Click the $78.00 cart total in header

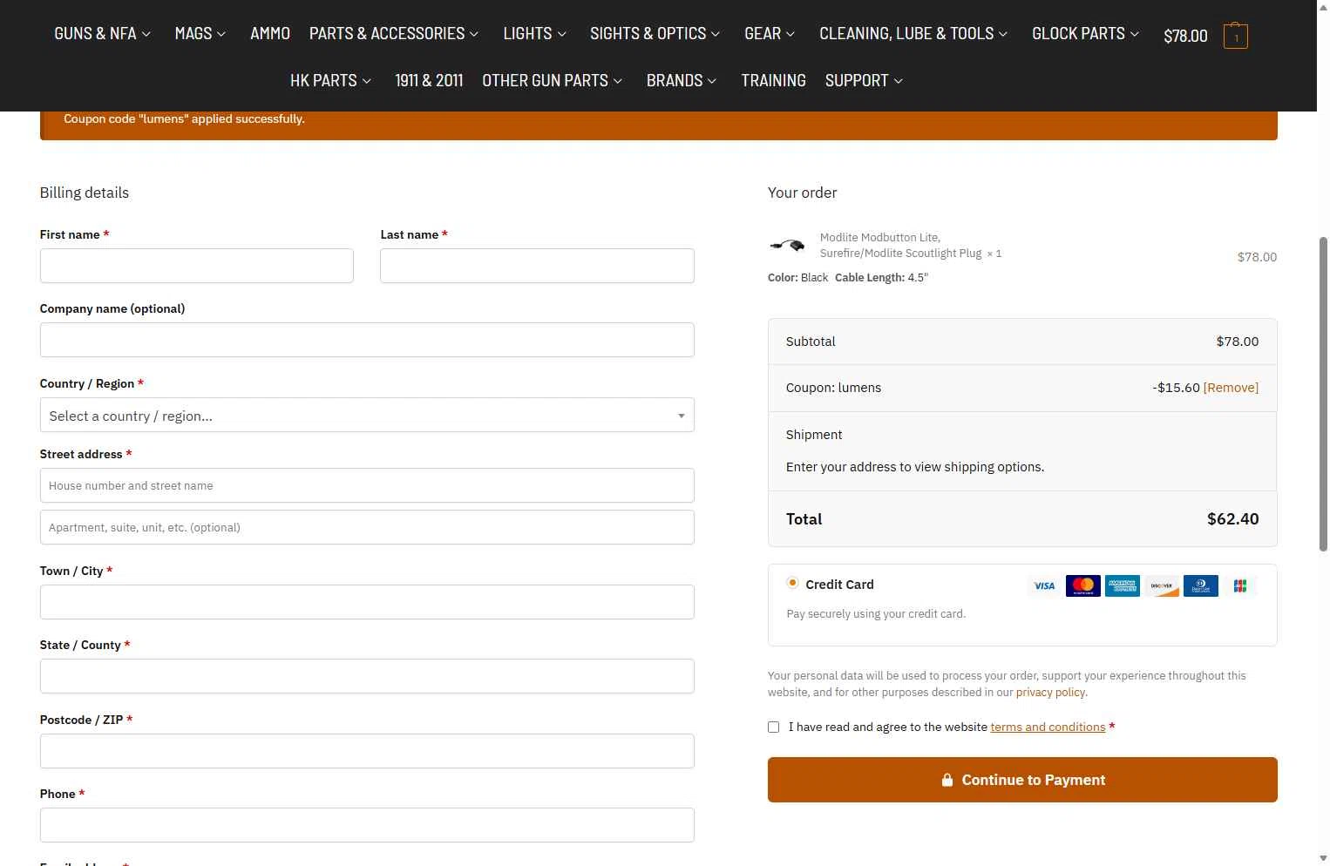(1185, 37)
